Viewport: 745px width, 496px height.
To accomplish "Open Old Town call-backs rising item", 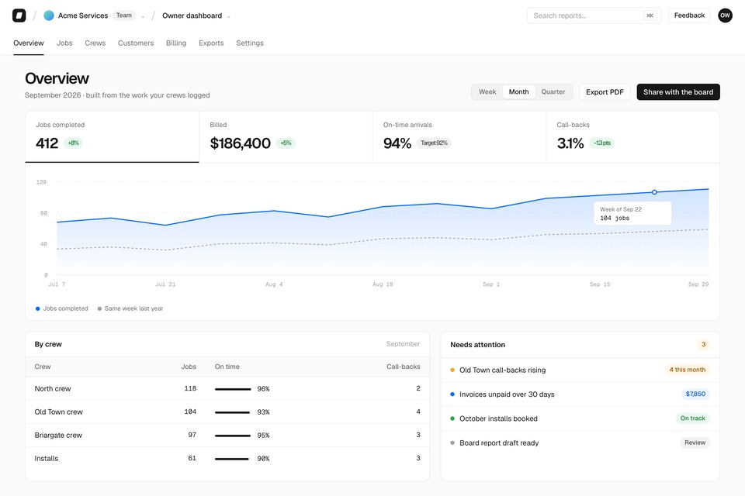I will point(580,370).
